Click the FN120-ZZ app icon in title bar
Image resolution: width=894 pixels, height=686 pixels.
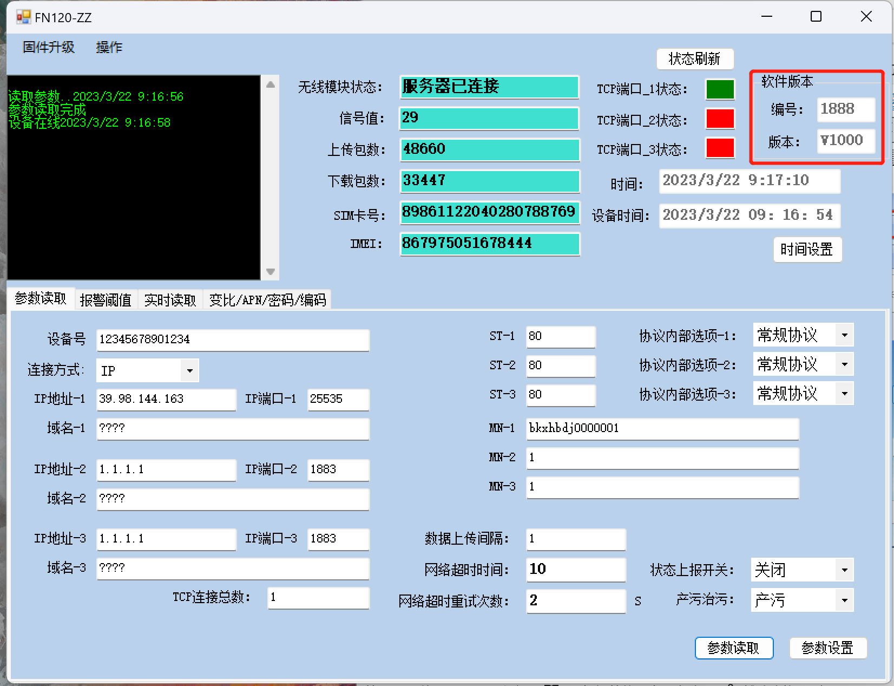[x=23, y=17]
